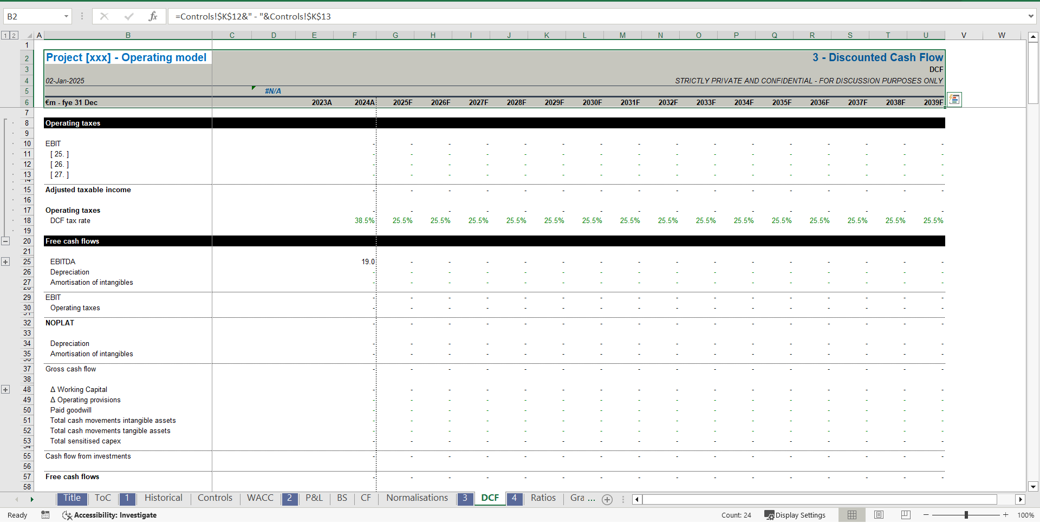Open the Name Box dropdown arrow
Screen dimensions: 1040x523
66,16
